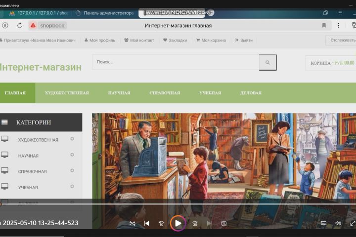
Task: Click greeting Иванов Иван Иванович
Action: [38, 40]
